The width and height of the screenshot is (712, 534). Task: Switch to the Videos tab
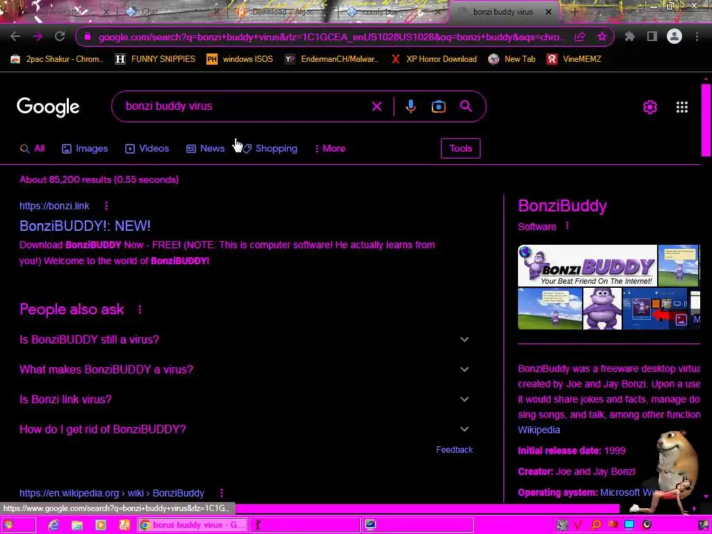[147, 149]
